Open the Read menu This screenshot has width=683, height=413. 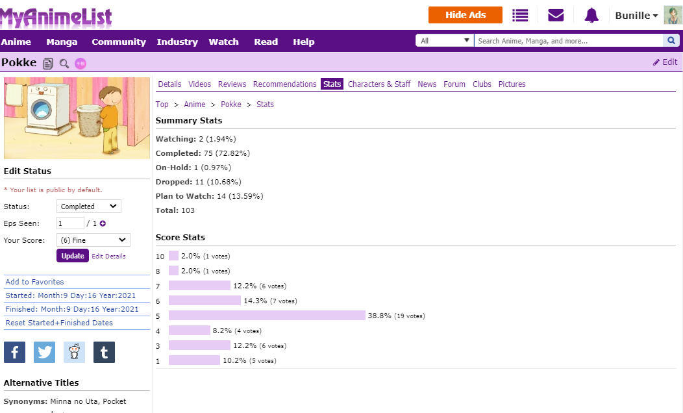pyautogui.click(x=266, y=42)
